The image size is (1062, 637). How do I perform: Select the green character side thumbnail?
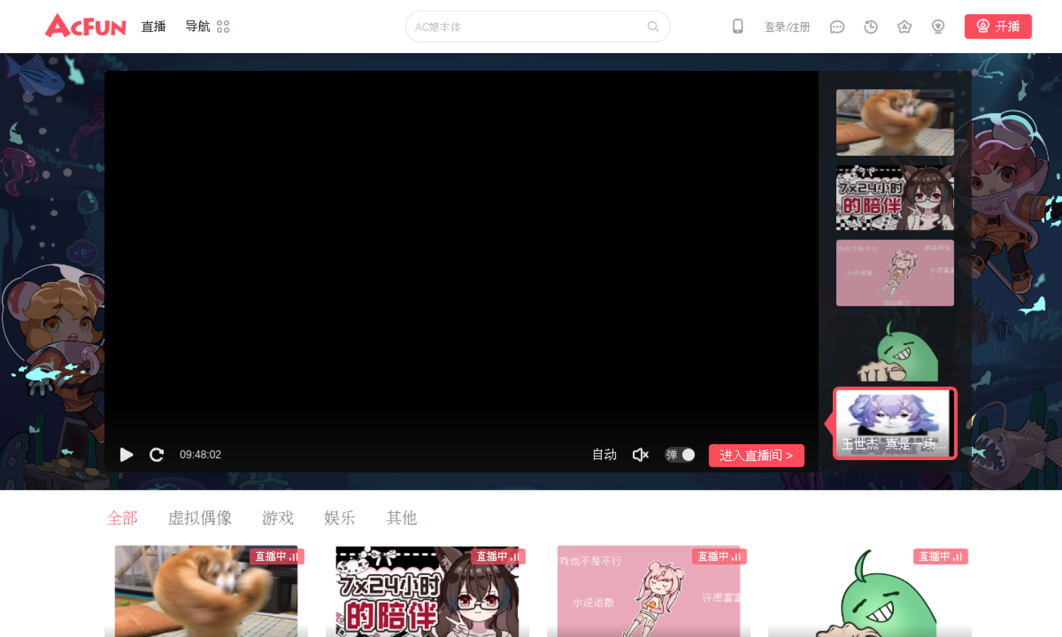coord(895,348)
